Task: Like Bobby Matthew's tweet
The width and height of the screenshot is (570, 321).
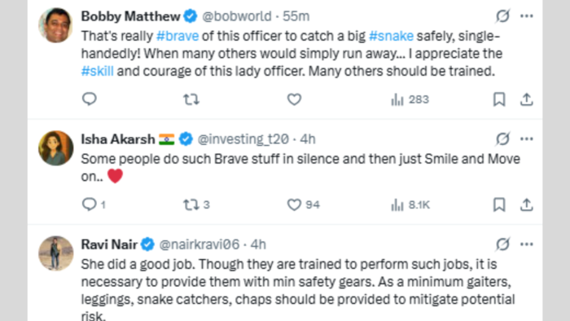Action: 294,99
